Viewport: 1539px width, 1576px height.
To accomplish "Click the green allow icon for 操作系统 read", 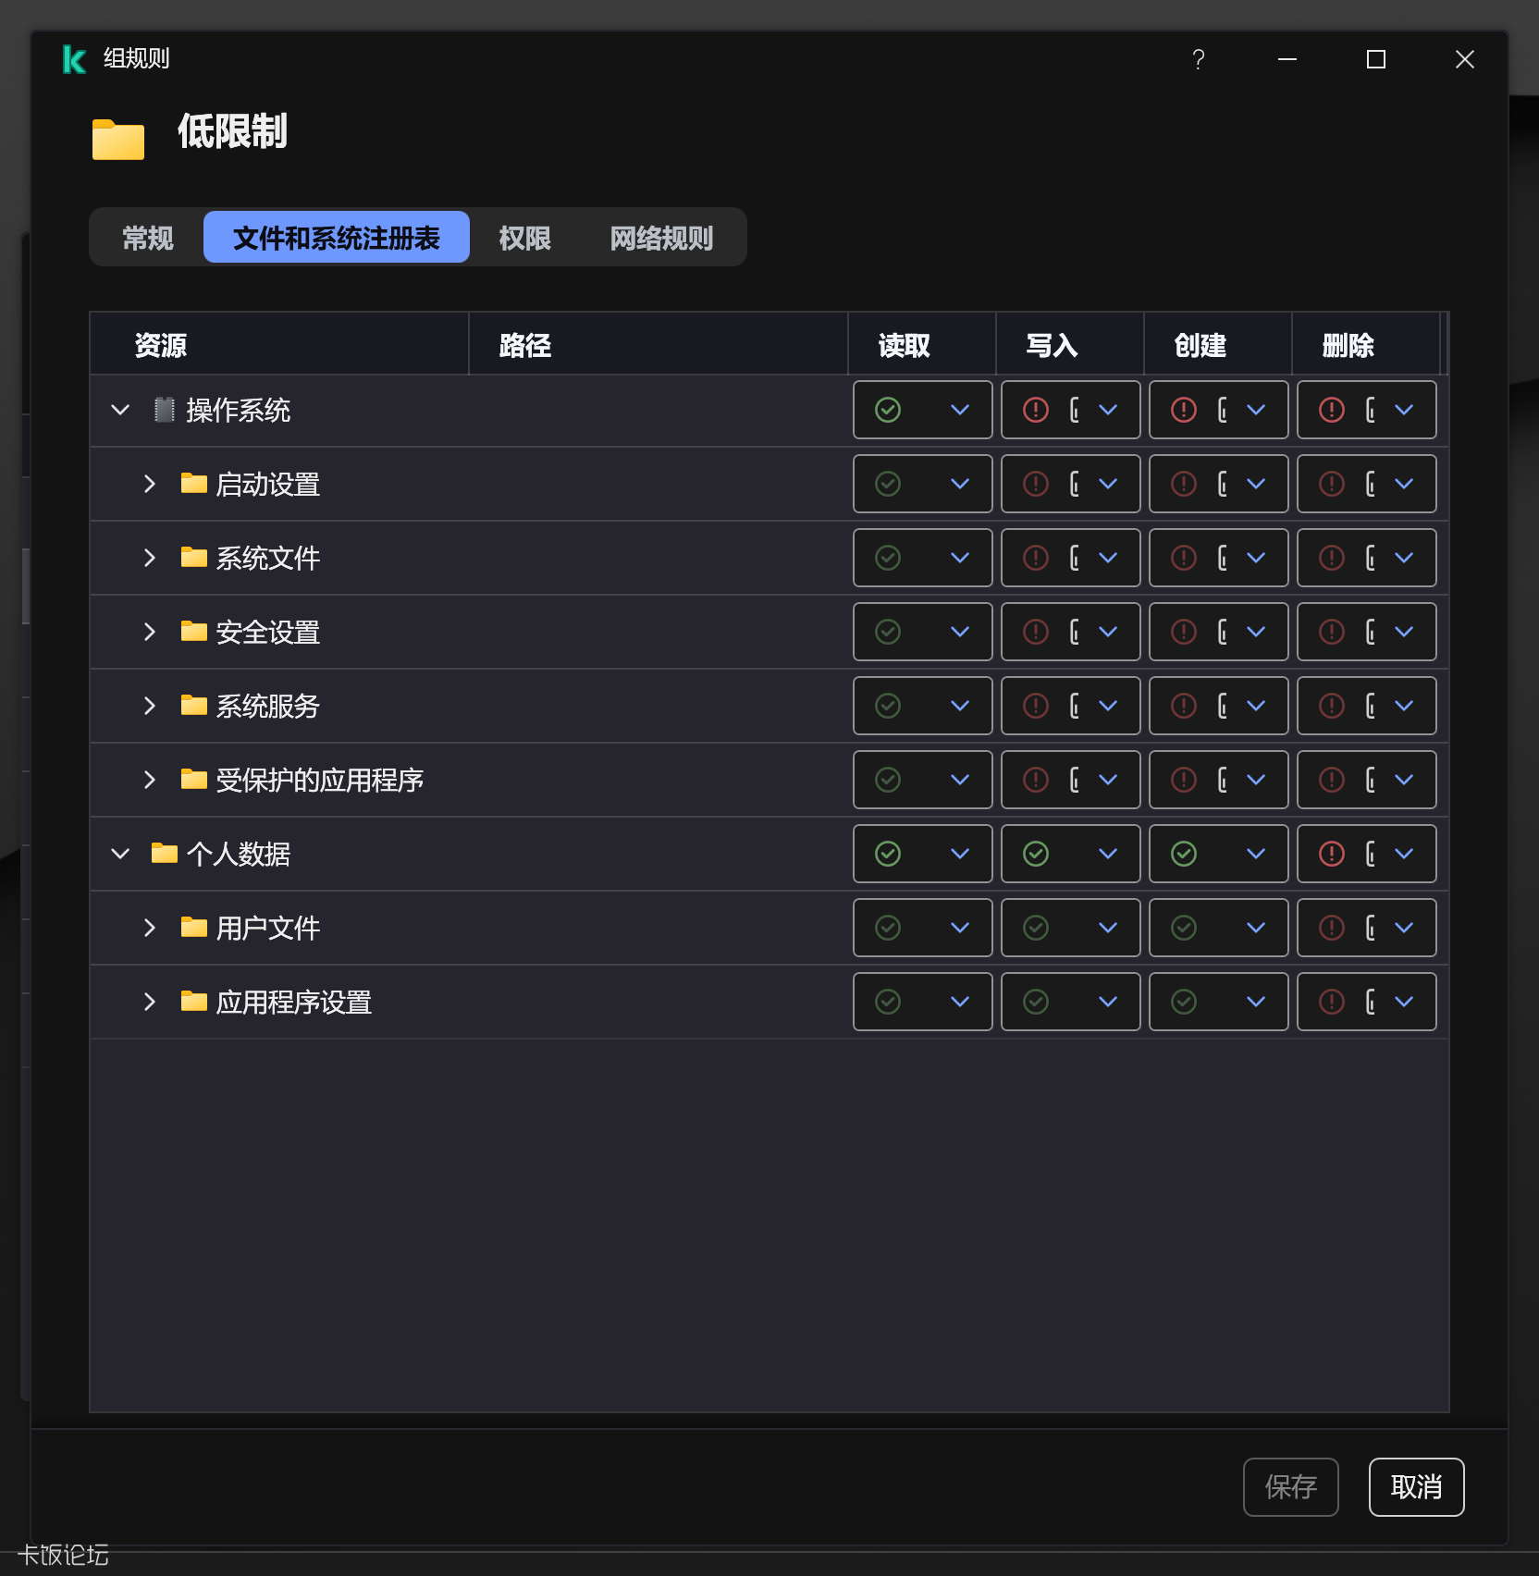I will [x=888, y=410].
